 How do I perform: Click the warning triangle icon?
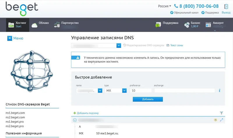[78, 58]
